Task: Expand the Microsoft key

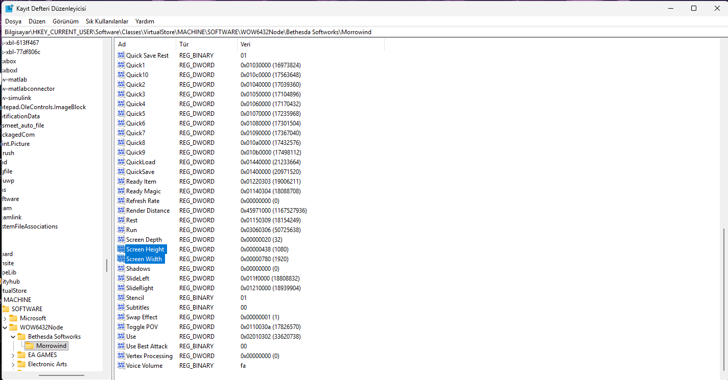Action: click(x=5, y=318)
